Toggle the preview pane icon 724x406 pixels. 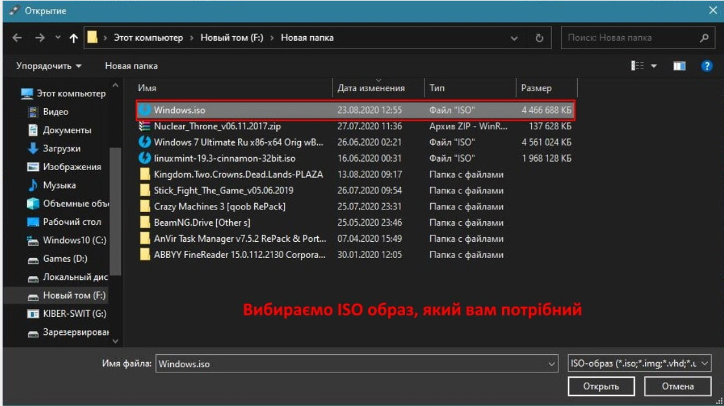pyautogui.click(x=679, y=66)
